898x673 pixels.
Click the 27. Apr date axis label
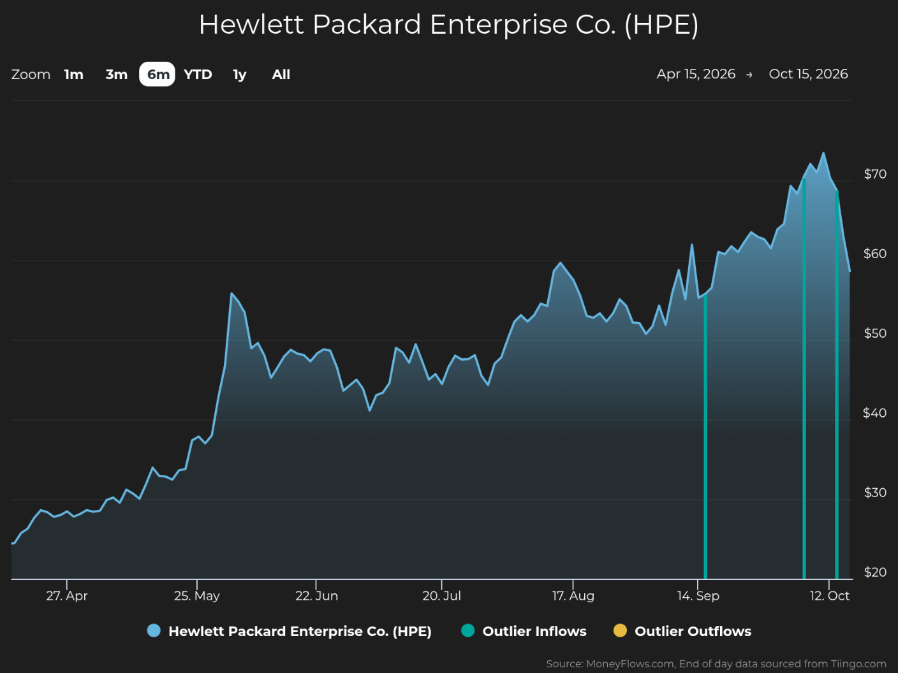pyautogui.click(x=67, y=596)
